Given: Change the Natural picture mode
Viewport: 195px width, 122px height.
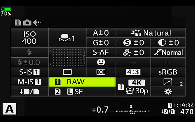Looking at the screenshot, I should [150, 33].
